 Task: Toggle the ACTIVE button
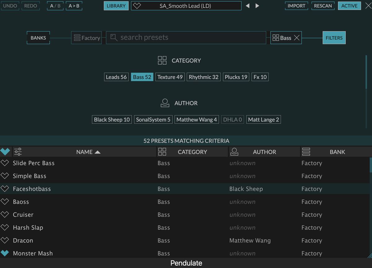(x=349, y=6)
